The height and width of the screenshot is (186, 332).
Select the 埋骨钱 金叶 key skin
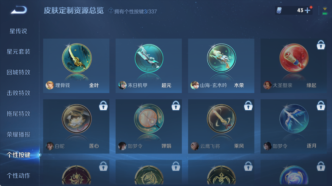coord(76,66)
